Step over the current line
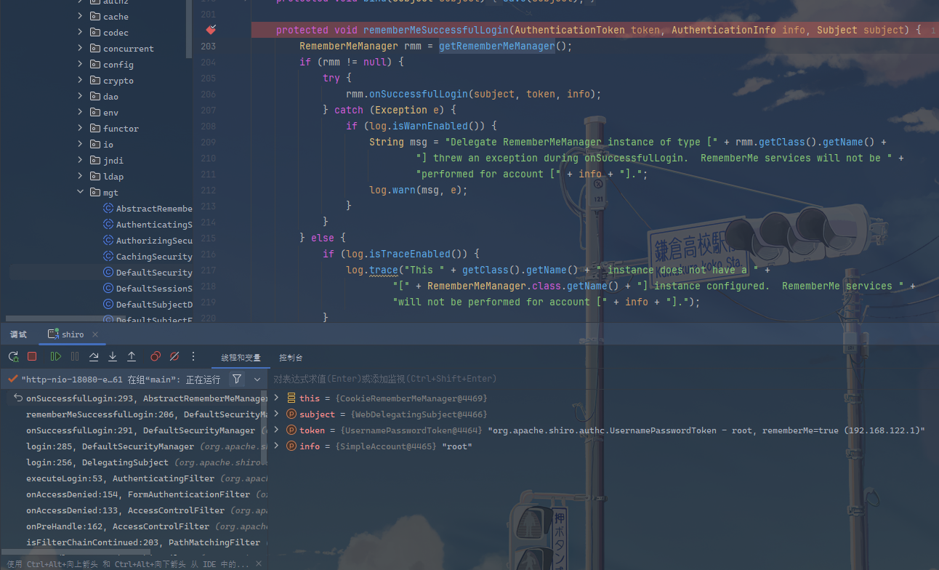 coord(94,356)
